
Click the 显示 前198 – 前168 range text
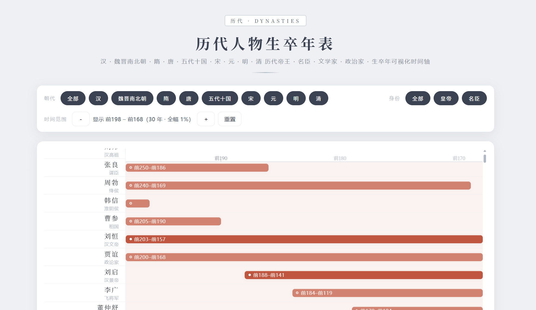tap(142, 119)
